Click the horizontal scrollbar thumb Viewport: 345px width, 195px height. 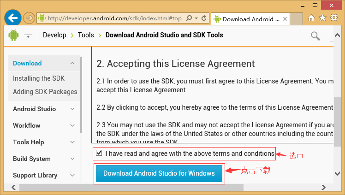(x=131, y=187)
